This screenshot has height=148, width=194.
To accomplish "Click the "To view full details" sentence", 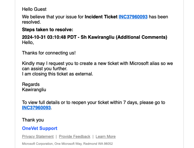I will [93, 103].
